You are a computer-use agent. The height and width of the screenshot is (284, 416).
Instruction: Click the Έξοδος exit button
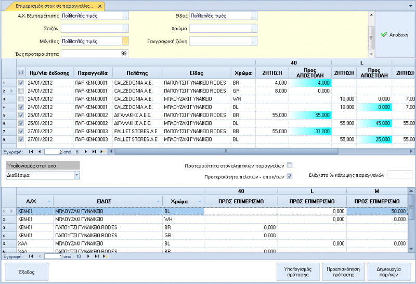[27, 272]
